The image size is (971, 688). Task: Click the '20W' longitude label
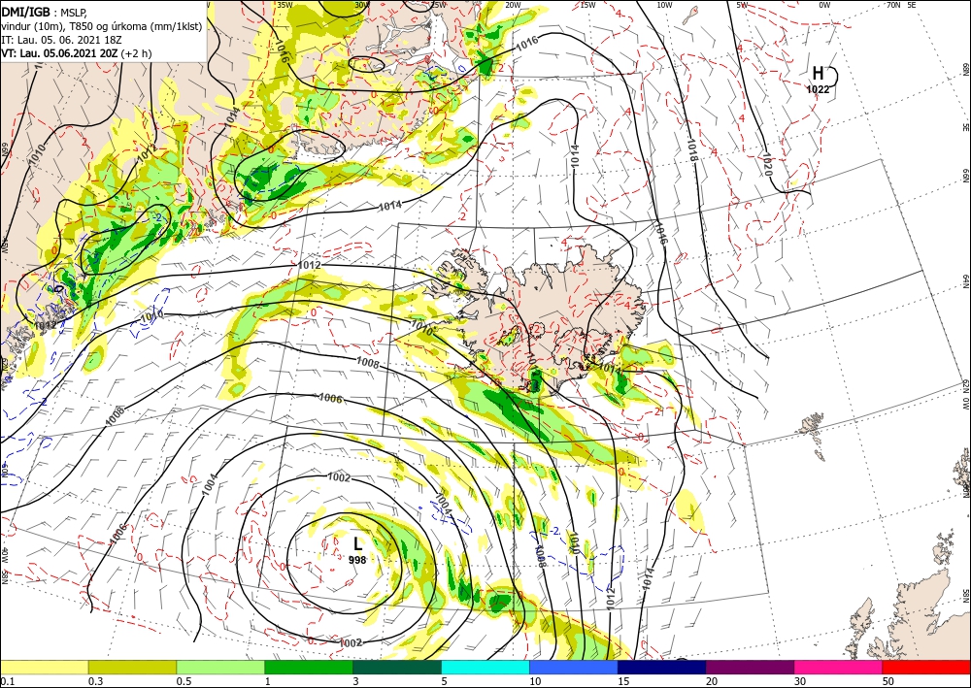click(x=513, y=5)
